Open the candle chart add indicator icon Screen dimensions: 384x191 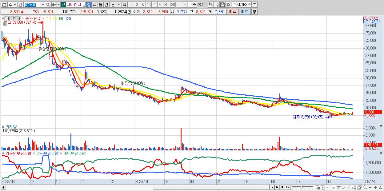[x=211, y=5]
